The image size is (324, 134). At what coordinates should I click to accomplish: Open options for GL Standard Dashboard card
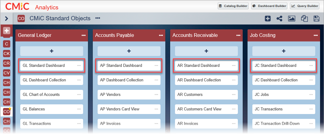(x=79, y=66)
